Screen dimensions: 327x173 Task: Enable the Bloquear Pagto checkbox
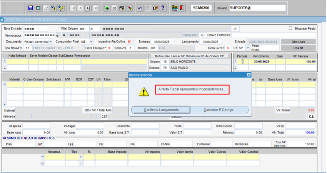[x=291, y=28]
